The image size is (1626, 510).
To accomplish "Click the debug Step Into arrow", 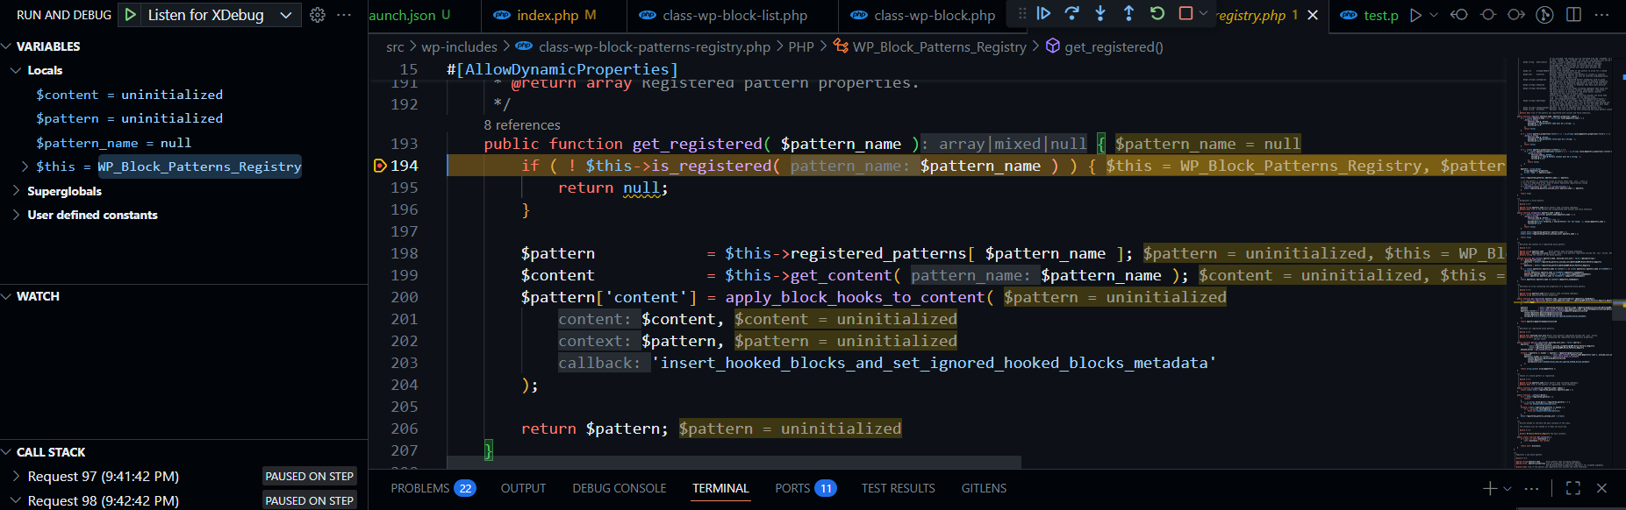I will click(1100, 13).
